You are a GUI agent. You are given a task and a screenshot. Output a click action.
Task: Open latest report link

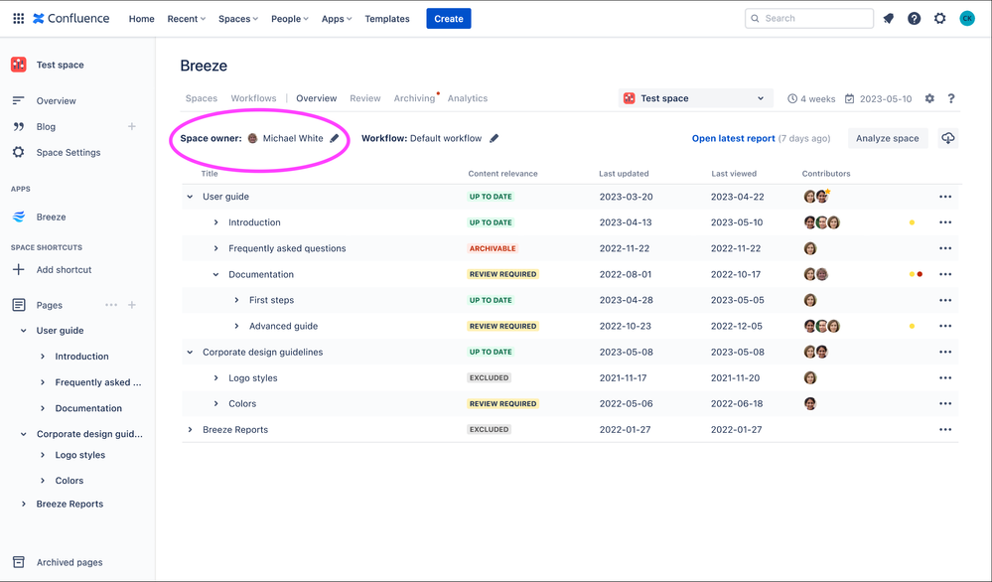tap(733, 138)
